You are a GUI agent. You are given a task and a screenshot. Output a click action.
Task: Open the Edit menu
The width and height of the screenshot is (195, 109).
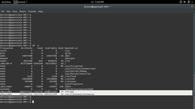(x=9, y=12)
